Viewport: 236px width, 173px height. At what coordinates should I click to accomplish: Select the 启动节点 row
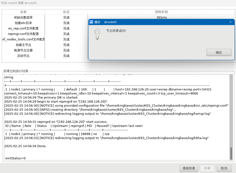[x=23, y=56]
